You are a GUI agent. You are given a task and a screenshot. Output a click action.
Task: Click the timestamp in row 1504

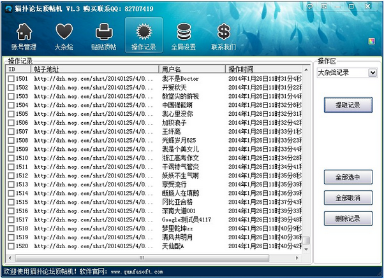[x=265, y=105]
